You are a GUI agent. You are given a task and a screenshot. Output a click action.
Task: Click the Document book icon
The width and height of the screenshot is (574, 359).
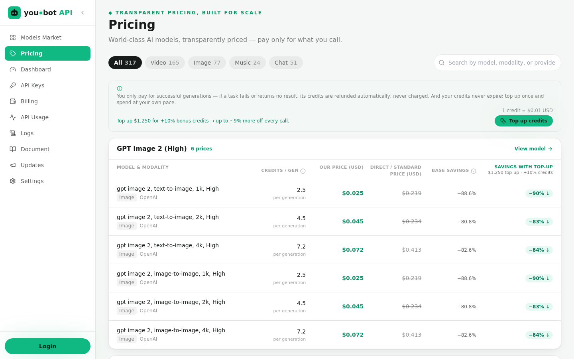[13, 149]
